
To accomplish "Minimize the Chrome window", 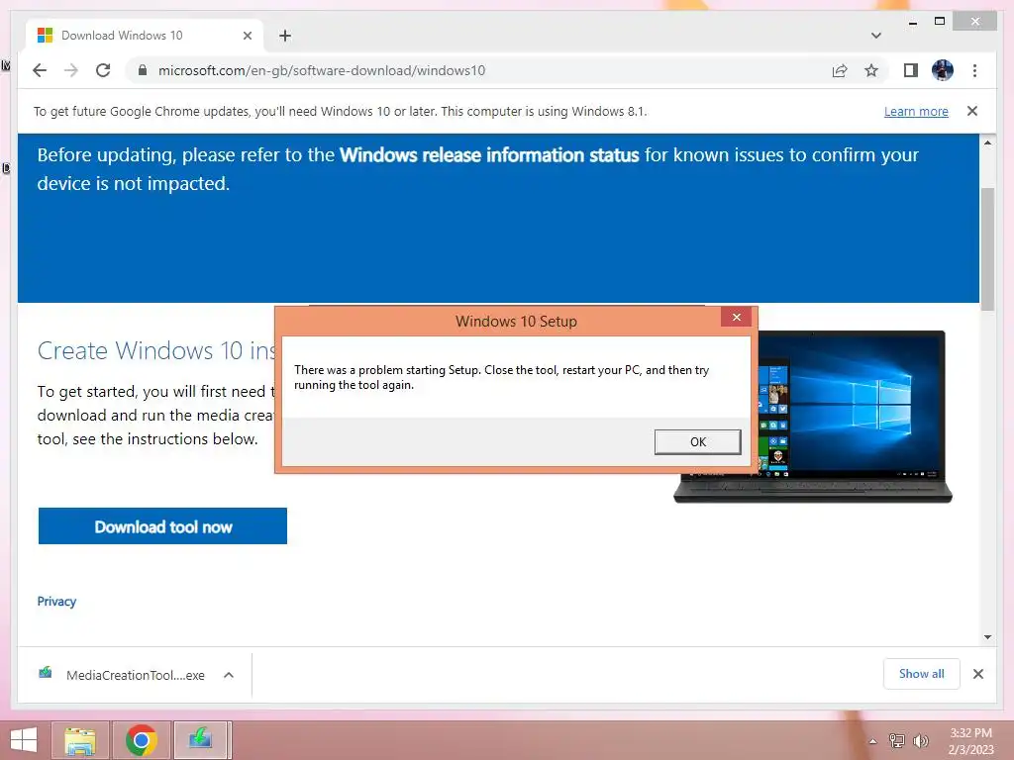I will tap(912, 23).
